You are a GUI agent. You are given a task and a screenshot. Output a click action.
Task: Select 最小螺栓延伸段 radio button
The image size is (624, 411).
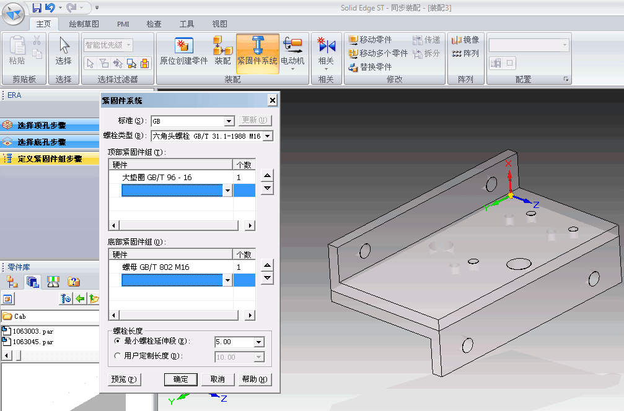117,340
